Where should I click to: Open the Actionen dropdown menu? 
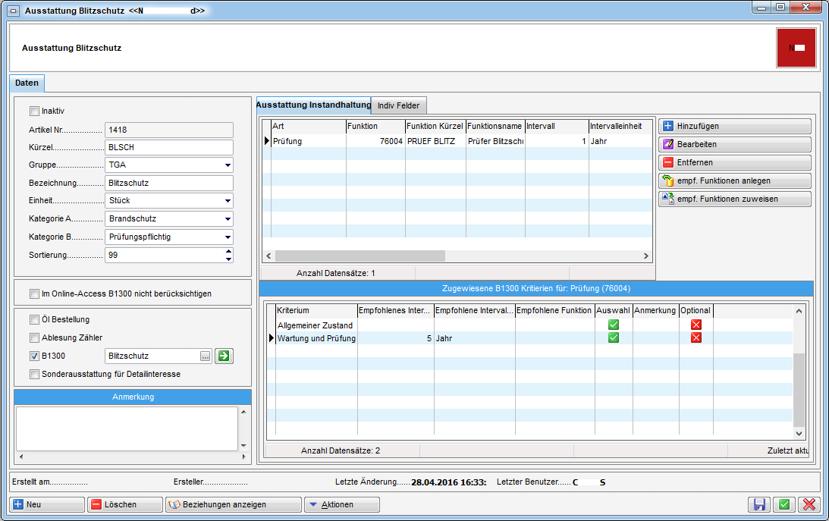pos(341,505)
